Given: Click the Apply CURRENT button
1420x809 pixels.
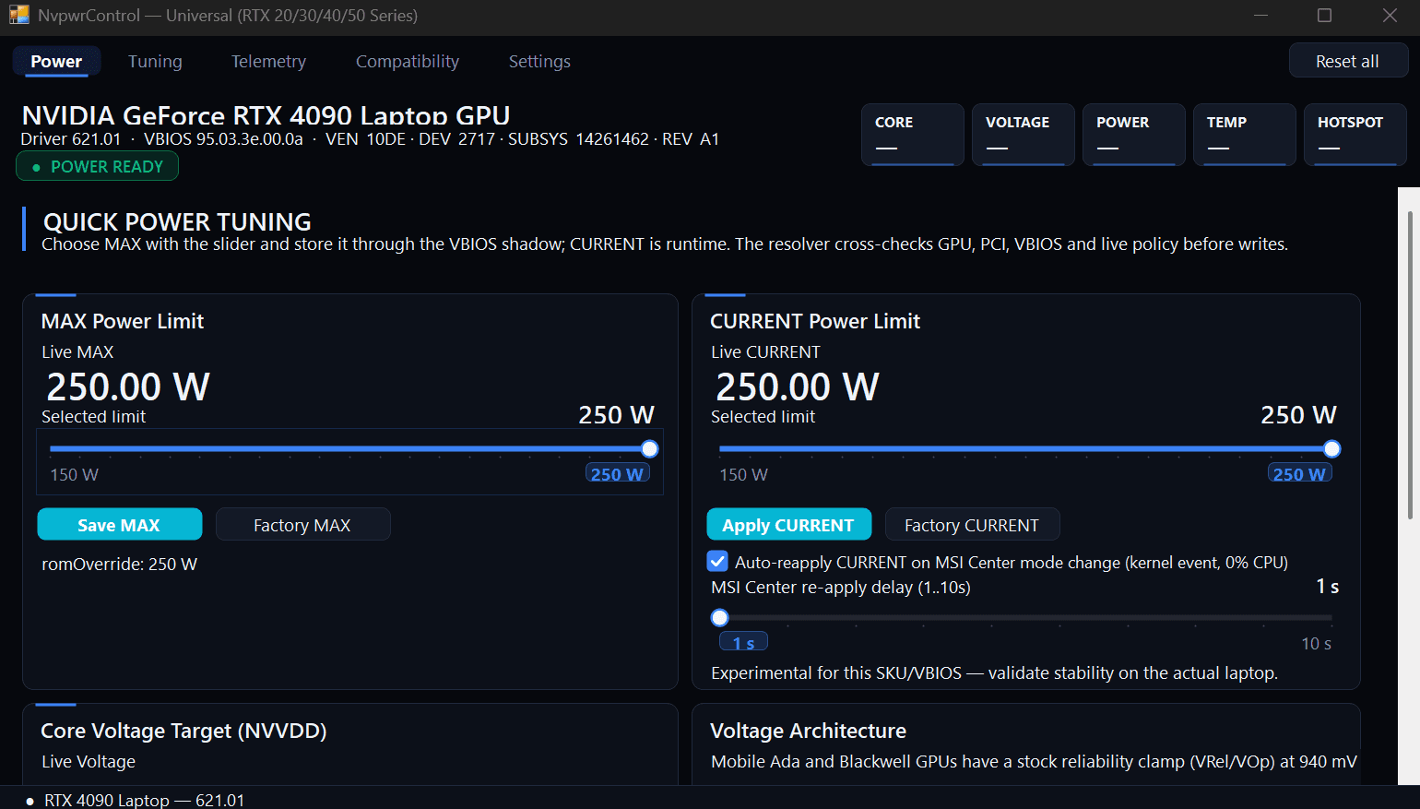Looking at the screenshot, I should point(788,524).
